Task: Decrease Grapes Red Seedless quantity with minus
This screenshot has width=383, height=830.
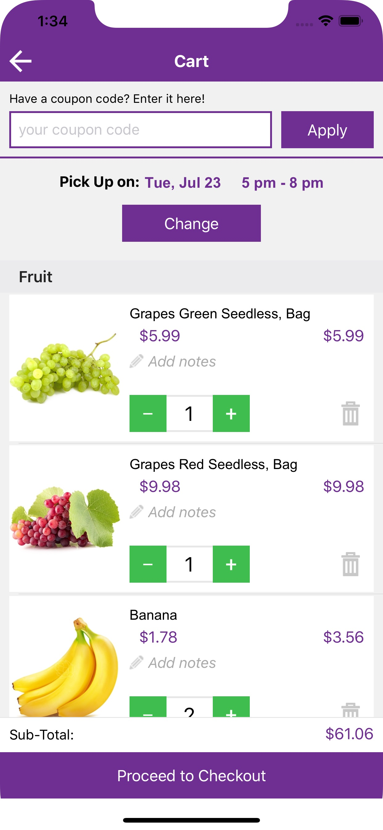Action: 148,564
